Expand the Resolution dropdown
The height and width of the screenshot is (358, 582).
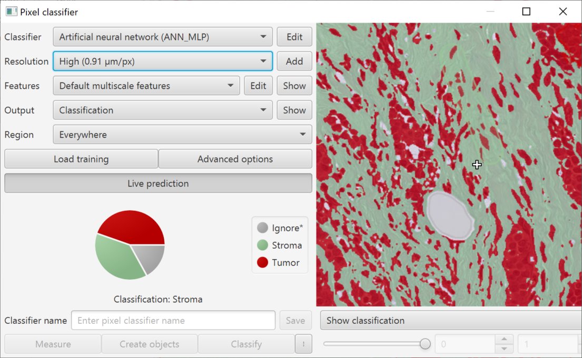[163, 61]
